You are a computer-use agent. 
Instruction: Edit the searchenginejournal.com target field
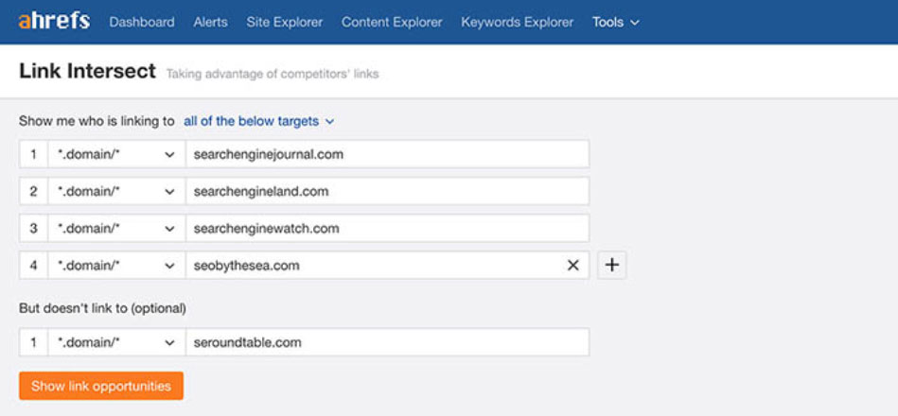pyautogui.click(x=386, y=154)
